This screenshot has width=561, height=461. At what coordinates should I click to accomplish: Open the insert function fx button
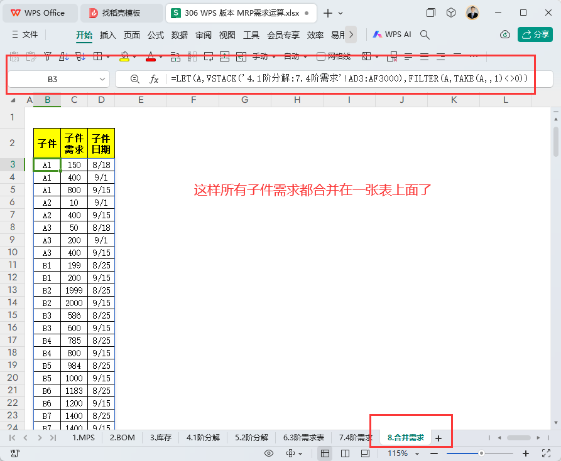click(x=154, y=79)
